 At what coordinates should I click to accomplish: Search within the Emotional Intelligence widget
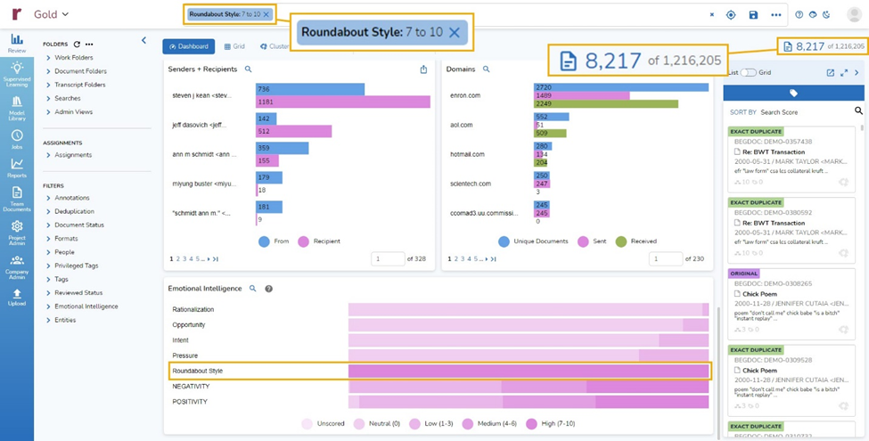tap(253, 289)
